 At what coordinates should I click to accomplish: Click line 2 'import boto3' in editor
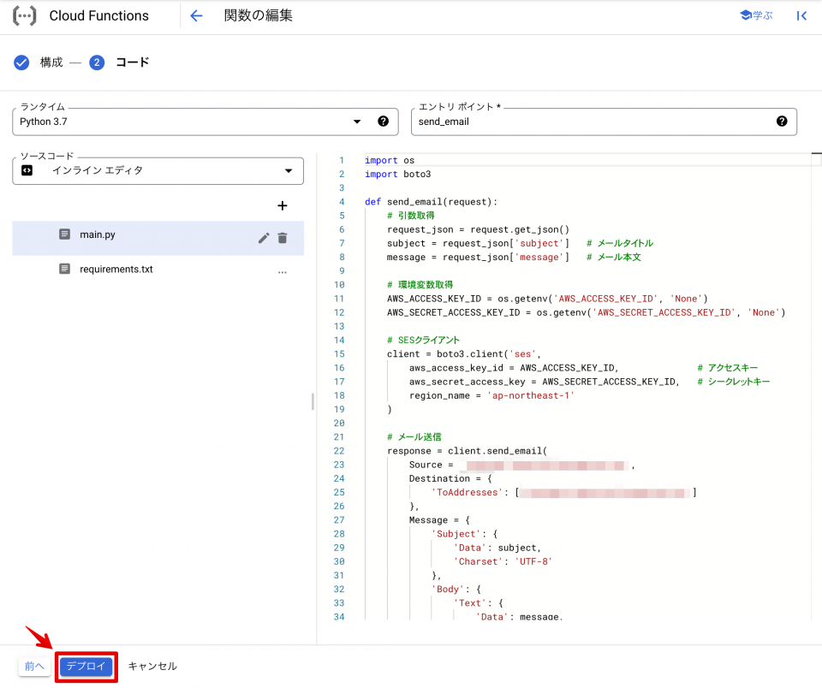(398, 174)
